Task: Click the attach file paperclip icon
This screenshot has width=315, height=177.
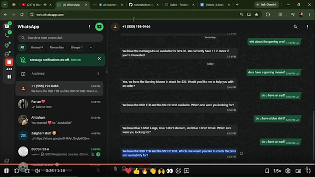Action: (x=115, y=169)
